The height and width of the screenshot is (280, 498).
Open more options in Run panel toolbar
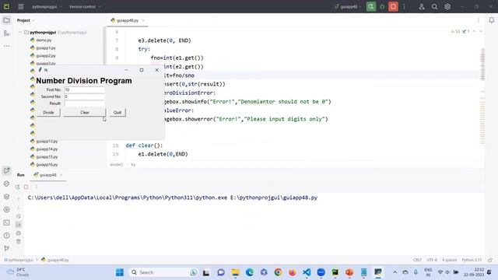coord(37,187)
